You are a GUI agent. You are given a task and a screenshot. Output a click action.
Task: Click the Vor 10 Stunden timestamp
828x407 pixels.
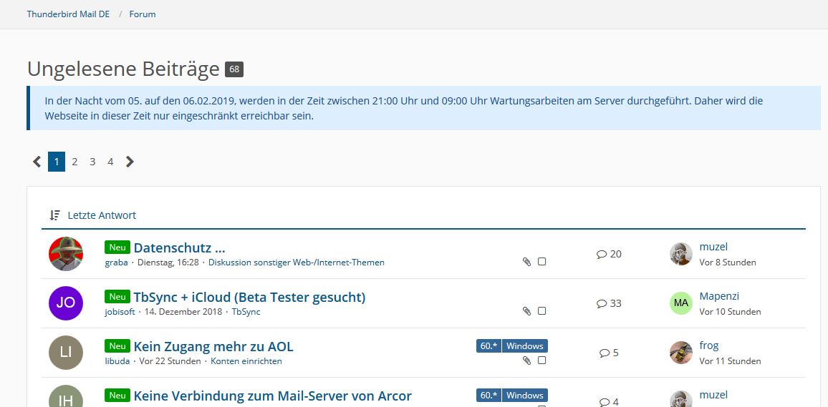pyautogui.click(x=731, y=312)
